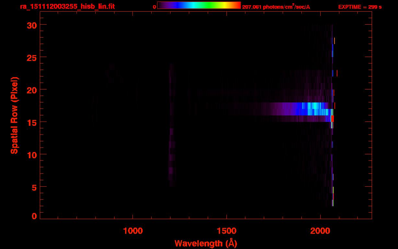This screenshot has width=398, height=249.
Task: Click the Spatial Row (Pixel) axis title
Action: tap(14, 115)
